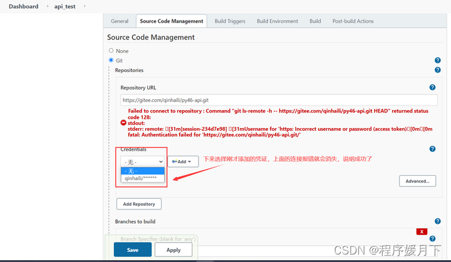Switch to Build Triggers tab
Image resolution: width=451 pixels, height=262 pixels.
click(x=230, y=21)
